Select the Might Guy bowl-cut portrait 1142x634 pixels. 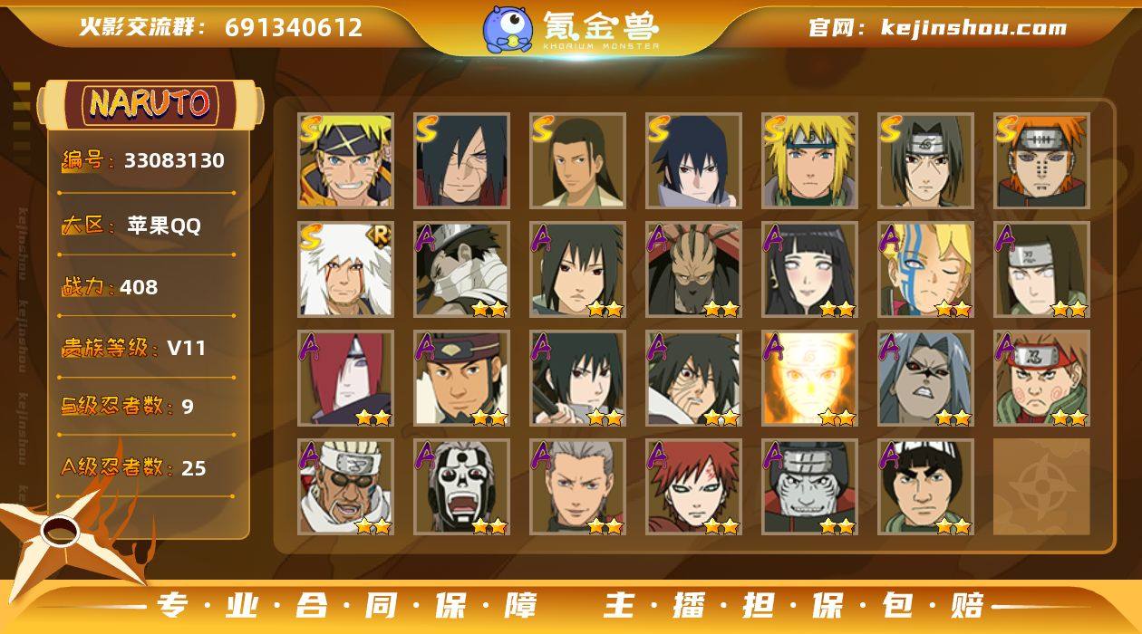tap(926, 487)
